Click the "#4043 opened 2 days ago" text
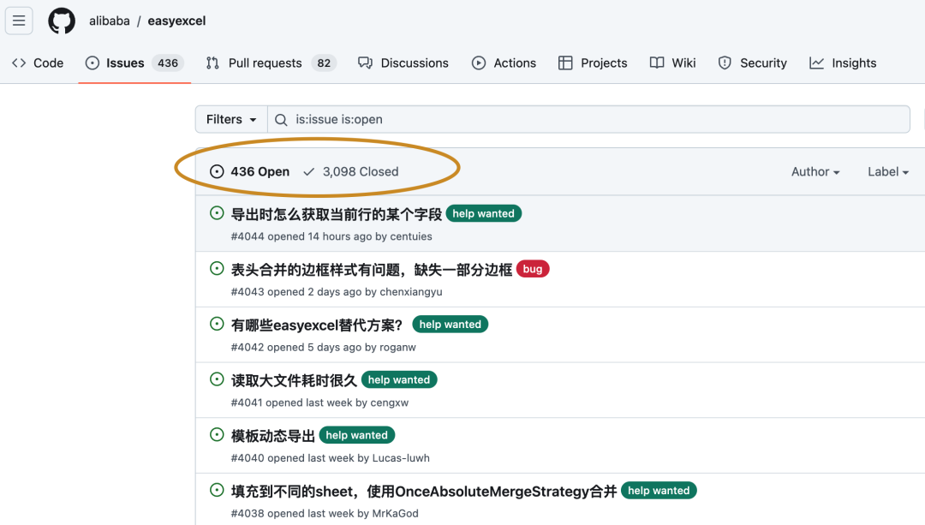Image resolution: width=925 pixels, height=525 pixels. pyautogui.click(x=296, y=292)
